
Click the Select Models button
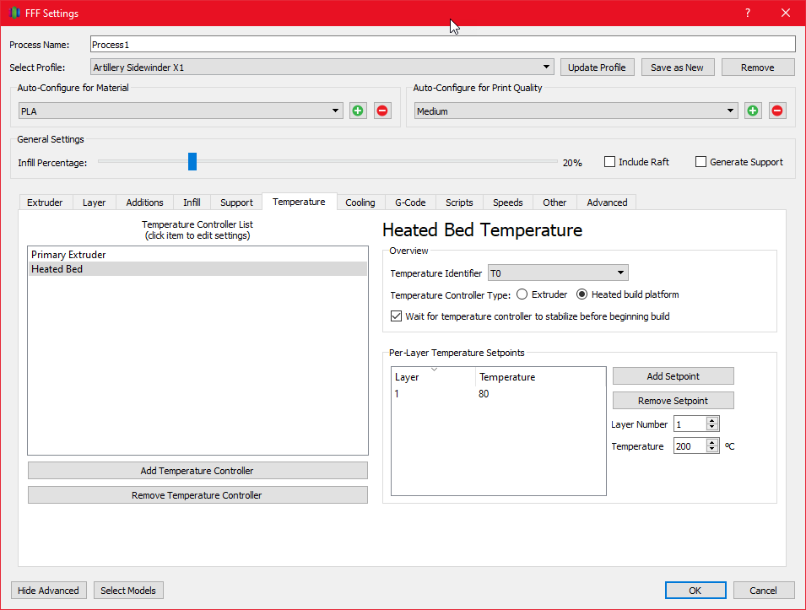pos(128,591)
